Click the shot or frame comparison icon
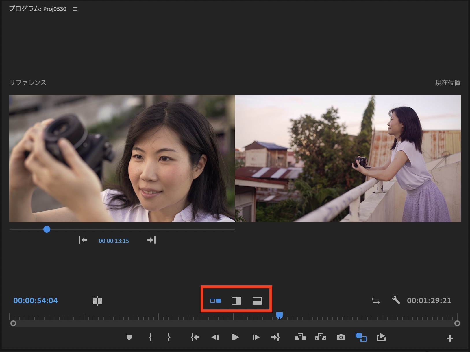The width and height of the screenshot is (470, 352). click(x=97, y=301)
